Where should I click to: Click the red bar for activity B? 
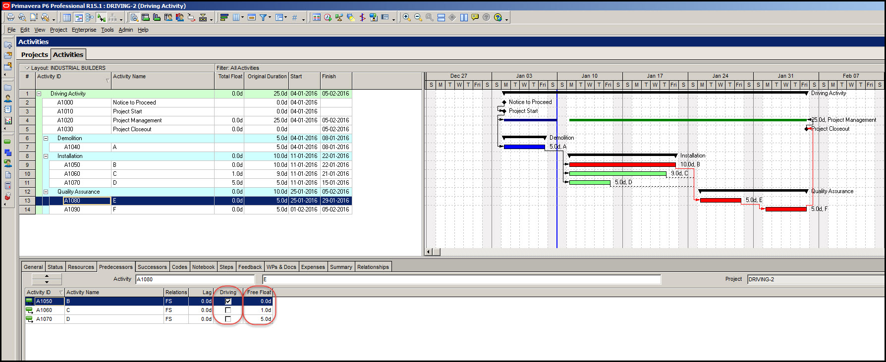622,164
